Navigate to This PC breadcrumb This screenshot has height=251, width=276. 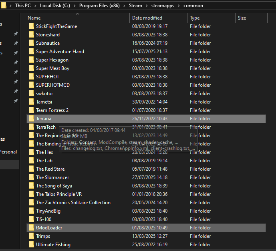click(x=23, y=6)
